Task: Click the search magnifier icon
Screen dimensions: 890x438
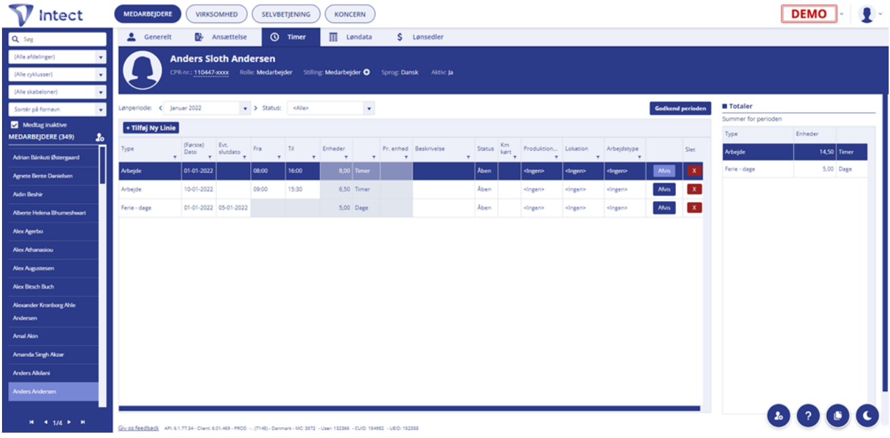Action: pos(14,40)
